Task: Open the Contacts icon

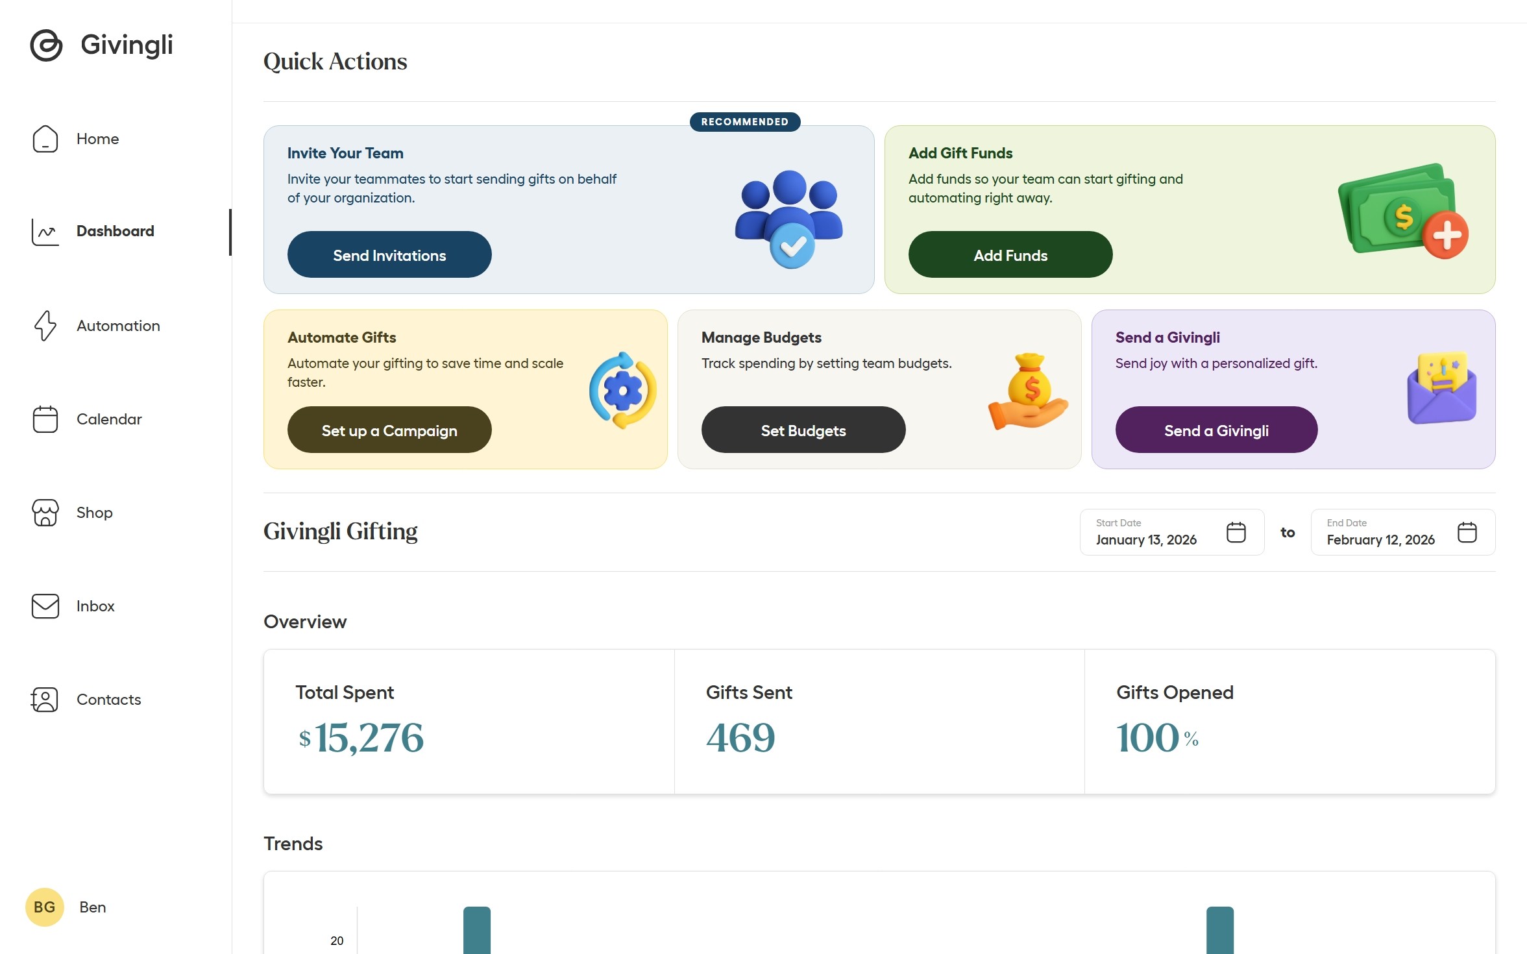Action: click(44, 700)
